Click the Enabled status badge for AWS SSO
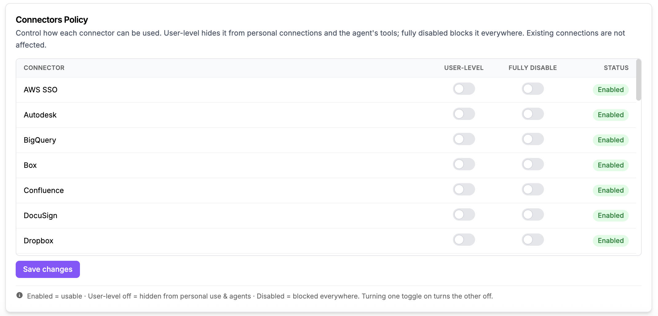The width and height of the screenshot is (658, 316). pos(610,90)
